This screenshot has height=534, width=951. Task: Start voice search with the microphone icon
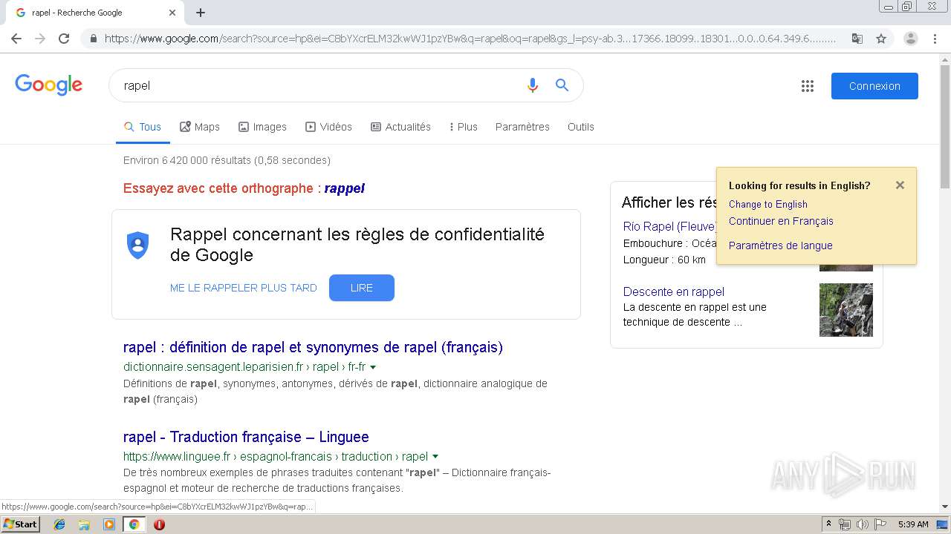tap(532, 85)
